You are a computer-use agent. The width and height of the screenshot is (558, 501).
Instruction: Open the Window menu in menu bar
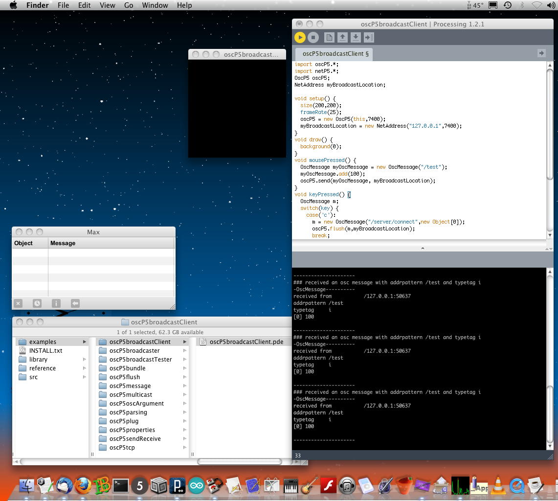coord(155,5)
